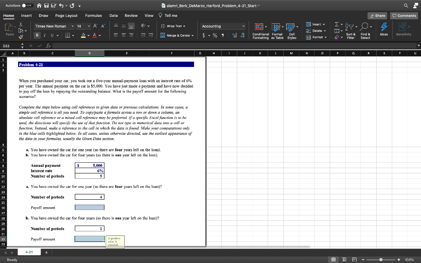Toggle Center horizontal alignment
This screenshot has width=421, height=263.
[x=123, y=35]
